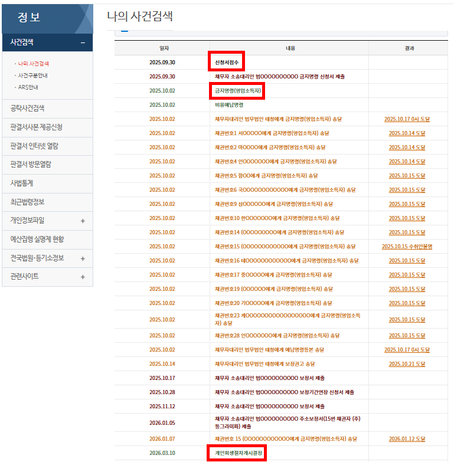This screenshot has height=462, width=454.
Task: Open 2025.10.14 도달 result for 채권번호1
Action: point(407,133)
